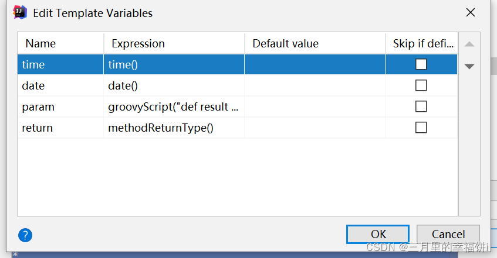
Task: Click the move up arrow icon
Action: click(469, 44)
